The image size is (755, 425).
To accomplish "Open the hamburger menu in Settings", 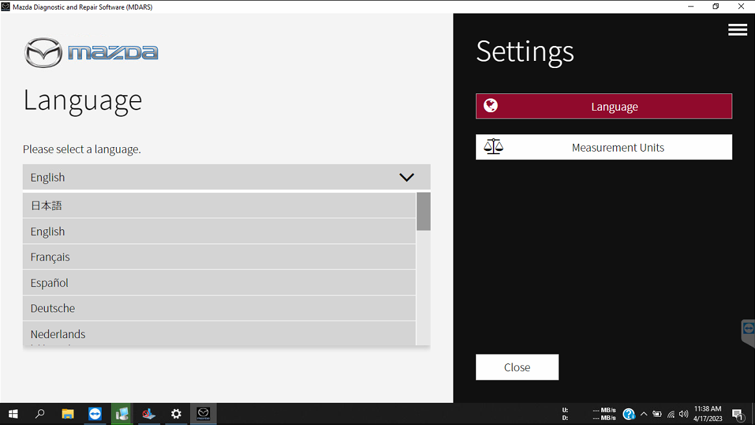I will 737,30.
